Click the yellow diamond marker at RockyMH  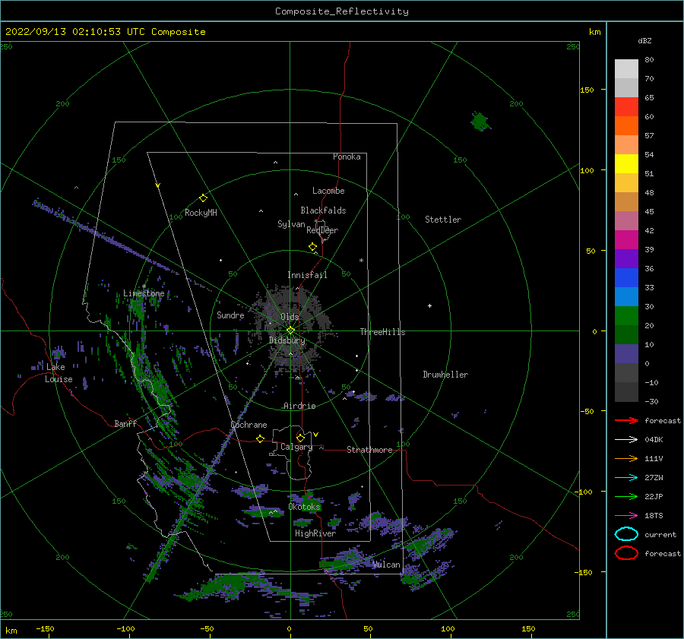click(203, 198)
